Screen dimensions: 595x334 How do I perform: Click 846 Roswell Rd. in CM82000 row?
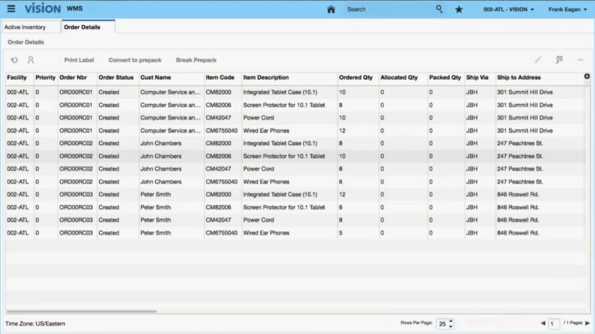(x=518, y=194)
